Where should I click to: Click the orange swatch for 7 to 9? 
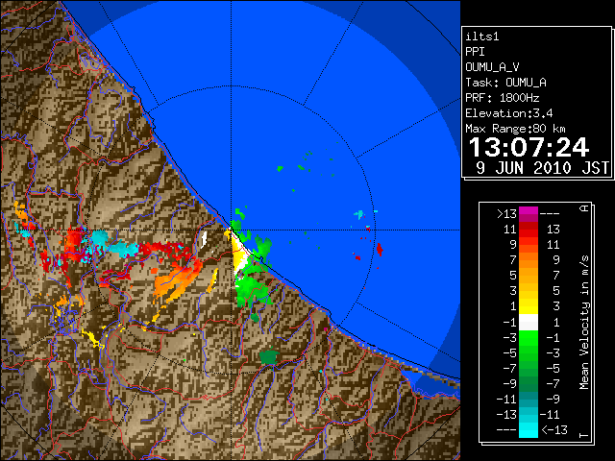[529, 260]
